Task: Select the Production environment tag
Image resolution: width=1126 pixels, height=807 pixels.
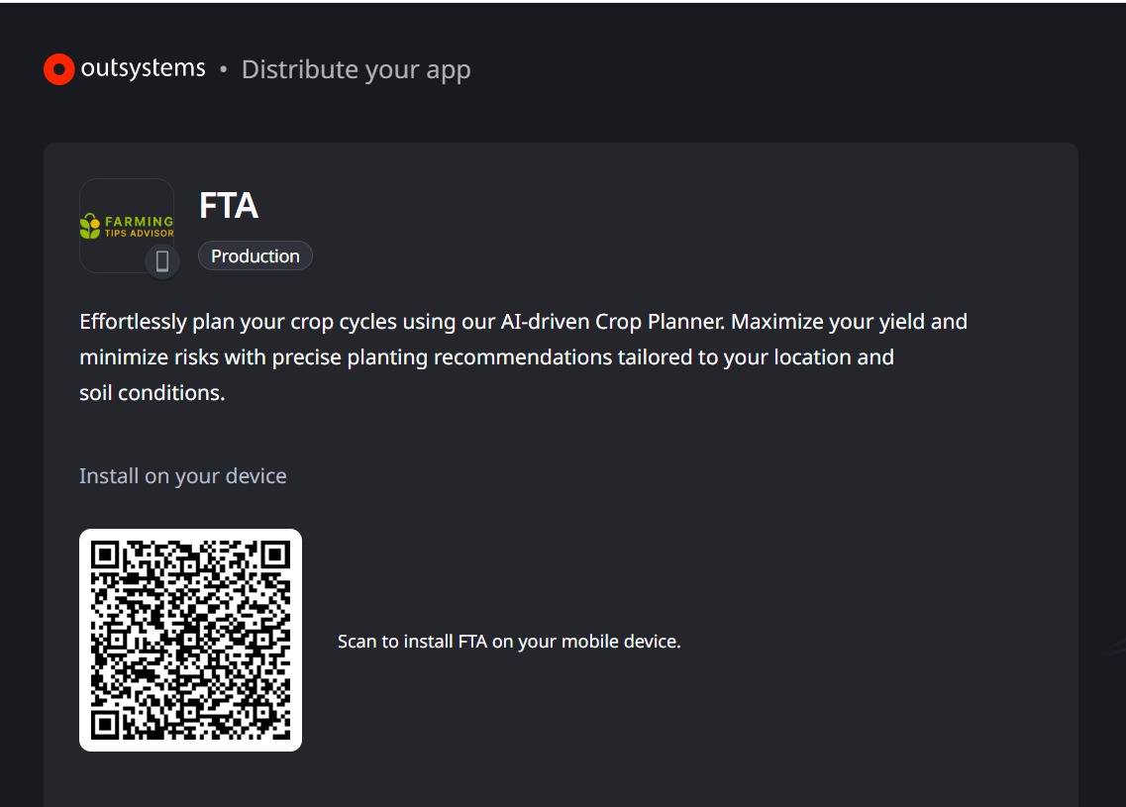Action: tap(255, 255)
